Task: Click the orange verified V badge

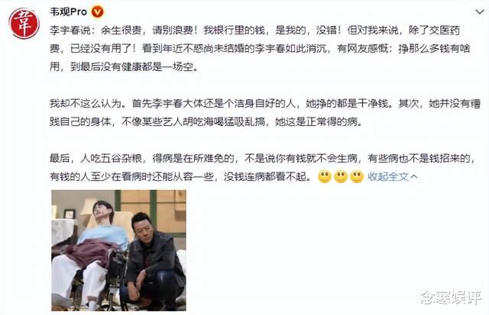Action: 98,12
